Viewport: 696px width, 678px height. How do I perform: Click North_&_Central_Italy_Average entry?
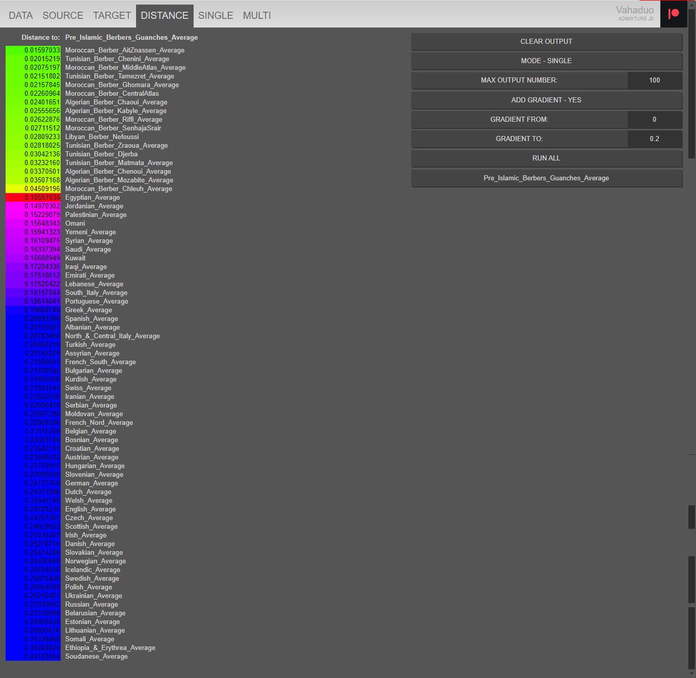pyautogui.click(x=112, y=336)
